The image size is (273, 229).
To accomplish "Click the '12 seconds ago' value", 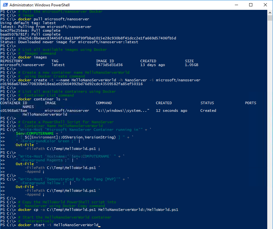I will pos(172,111).
